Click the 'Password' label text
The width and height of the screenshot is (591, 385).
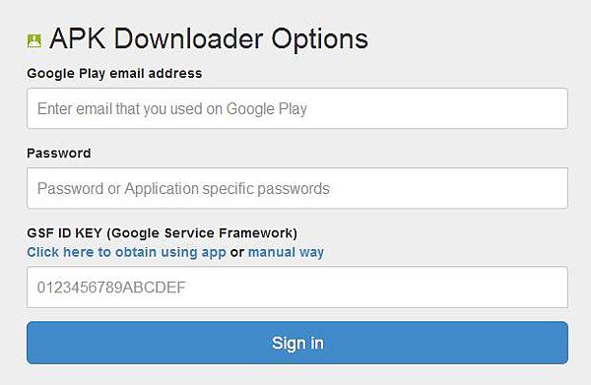(59, 153)
